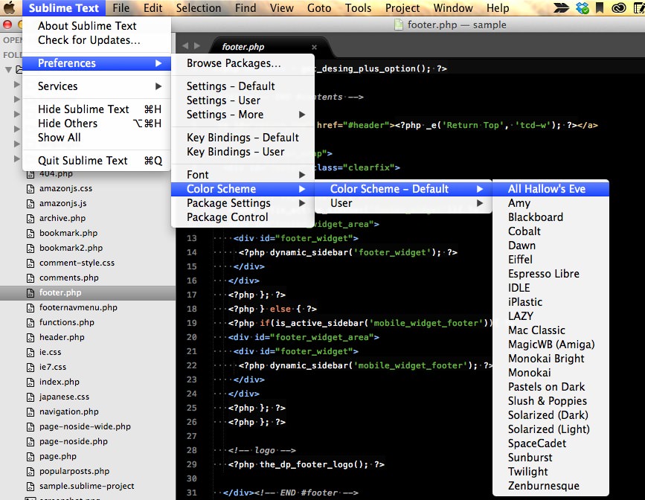
Task: Open the Selection menu
Action: click(199, 8)
